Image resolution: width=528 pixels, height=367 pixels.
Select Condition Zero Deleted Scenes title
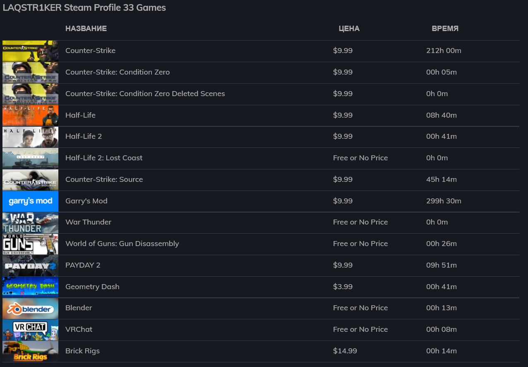click(145, 94)
